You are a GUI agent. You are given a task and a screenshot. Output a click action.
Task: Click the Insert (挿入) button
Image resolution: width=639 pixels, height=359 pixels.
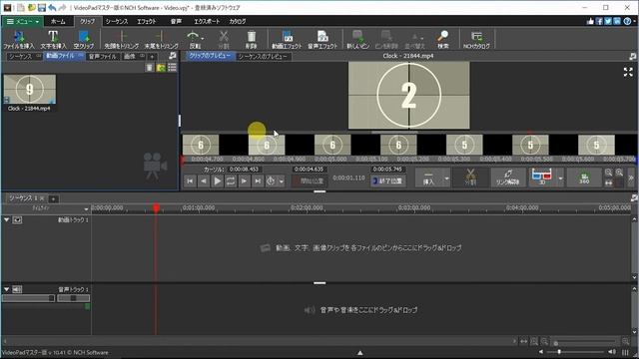pos(428,178)
